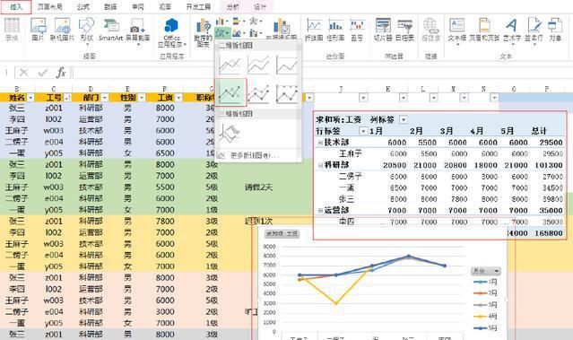Insert a table using the 表格 icon
Screen dimensions: 573x340
coord(12,30)
